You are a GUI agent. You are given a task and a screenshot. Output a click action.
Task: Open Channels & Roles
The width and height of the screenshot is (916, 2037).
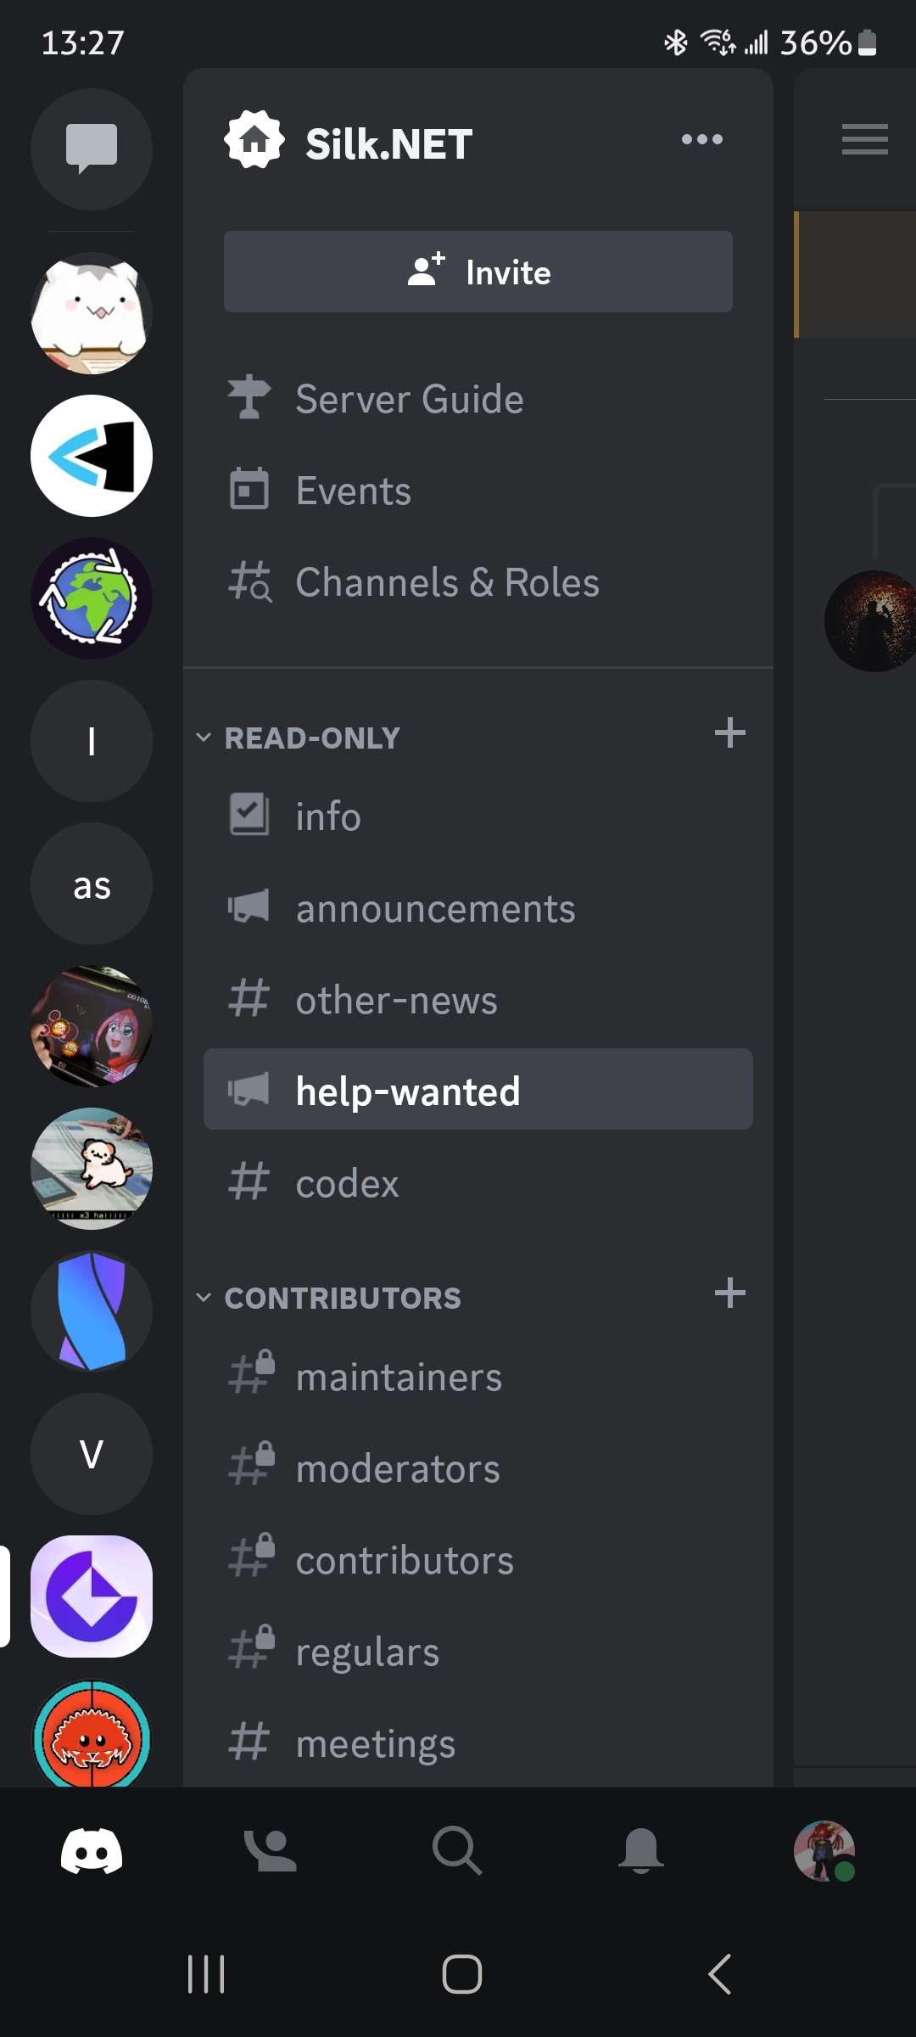(x=478, y=582)
